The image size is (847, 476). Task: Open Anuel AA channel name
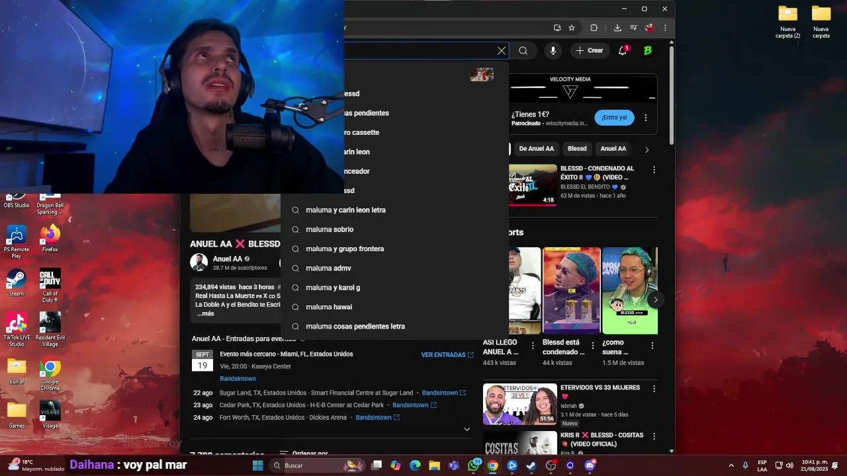[x=228, y=259]
